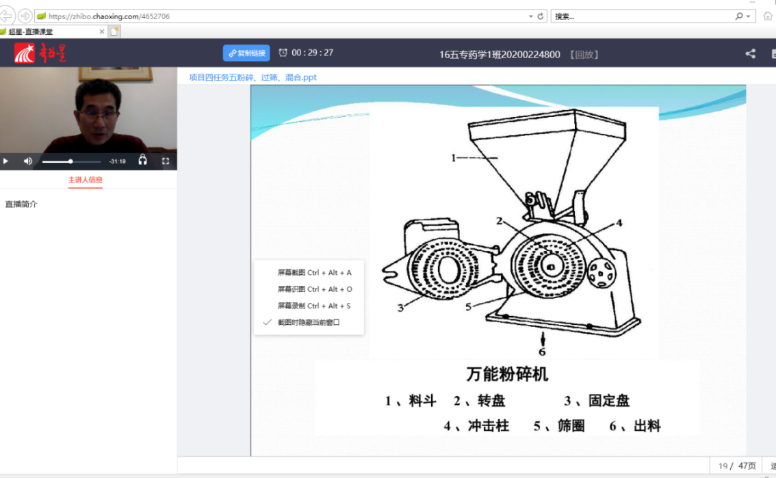
Task: Click the Chaoxing logo
Action: click(40, 53)
